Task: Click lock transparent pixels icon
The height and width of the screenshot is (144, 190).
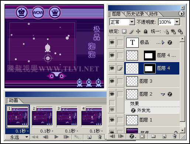Action: (x=124, y=31)
